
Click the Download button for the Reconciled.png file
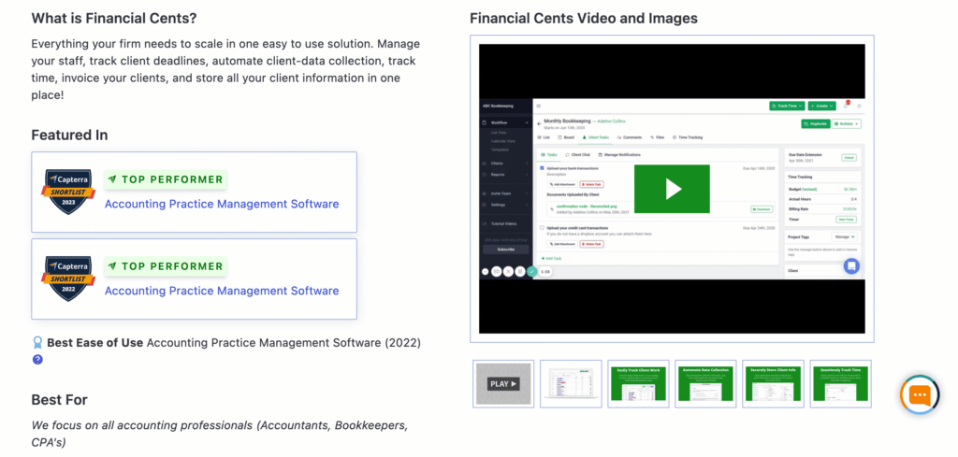761,209
